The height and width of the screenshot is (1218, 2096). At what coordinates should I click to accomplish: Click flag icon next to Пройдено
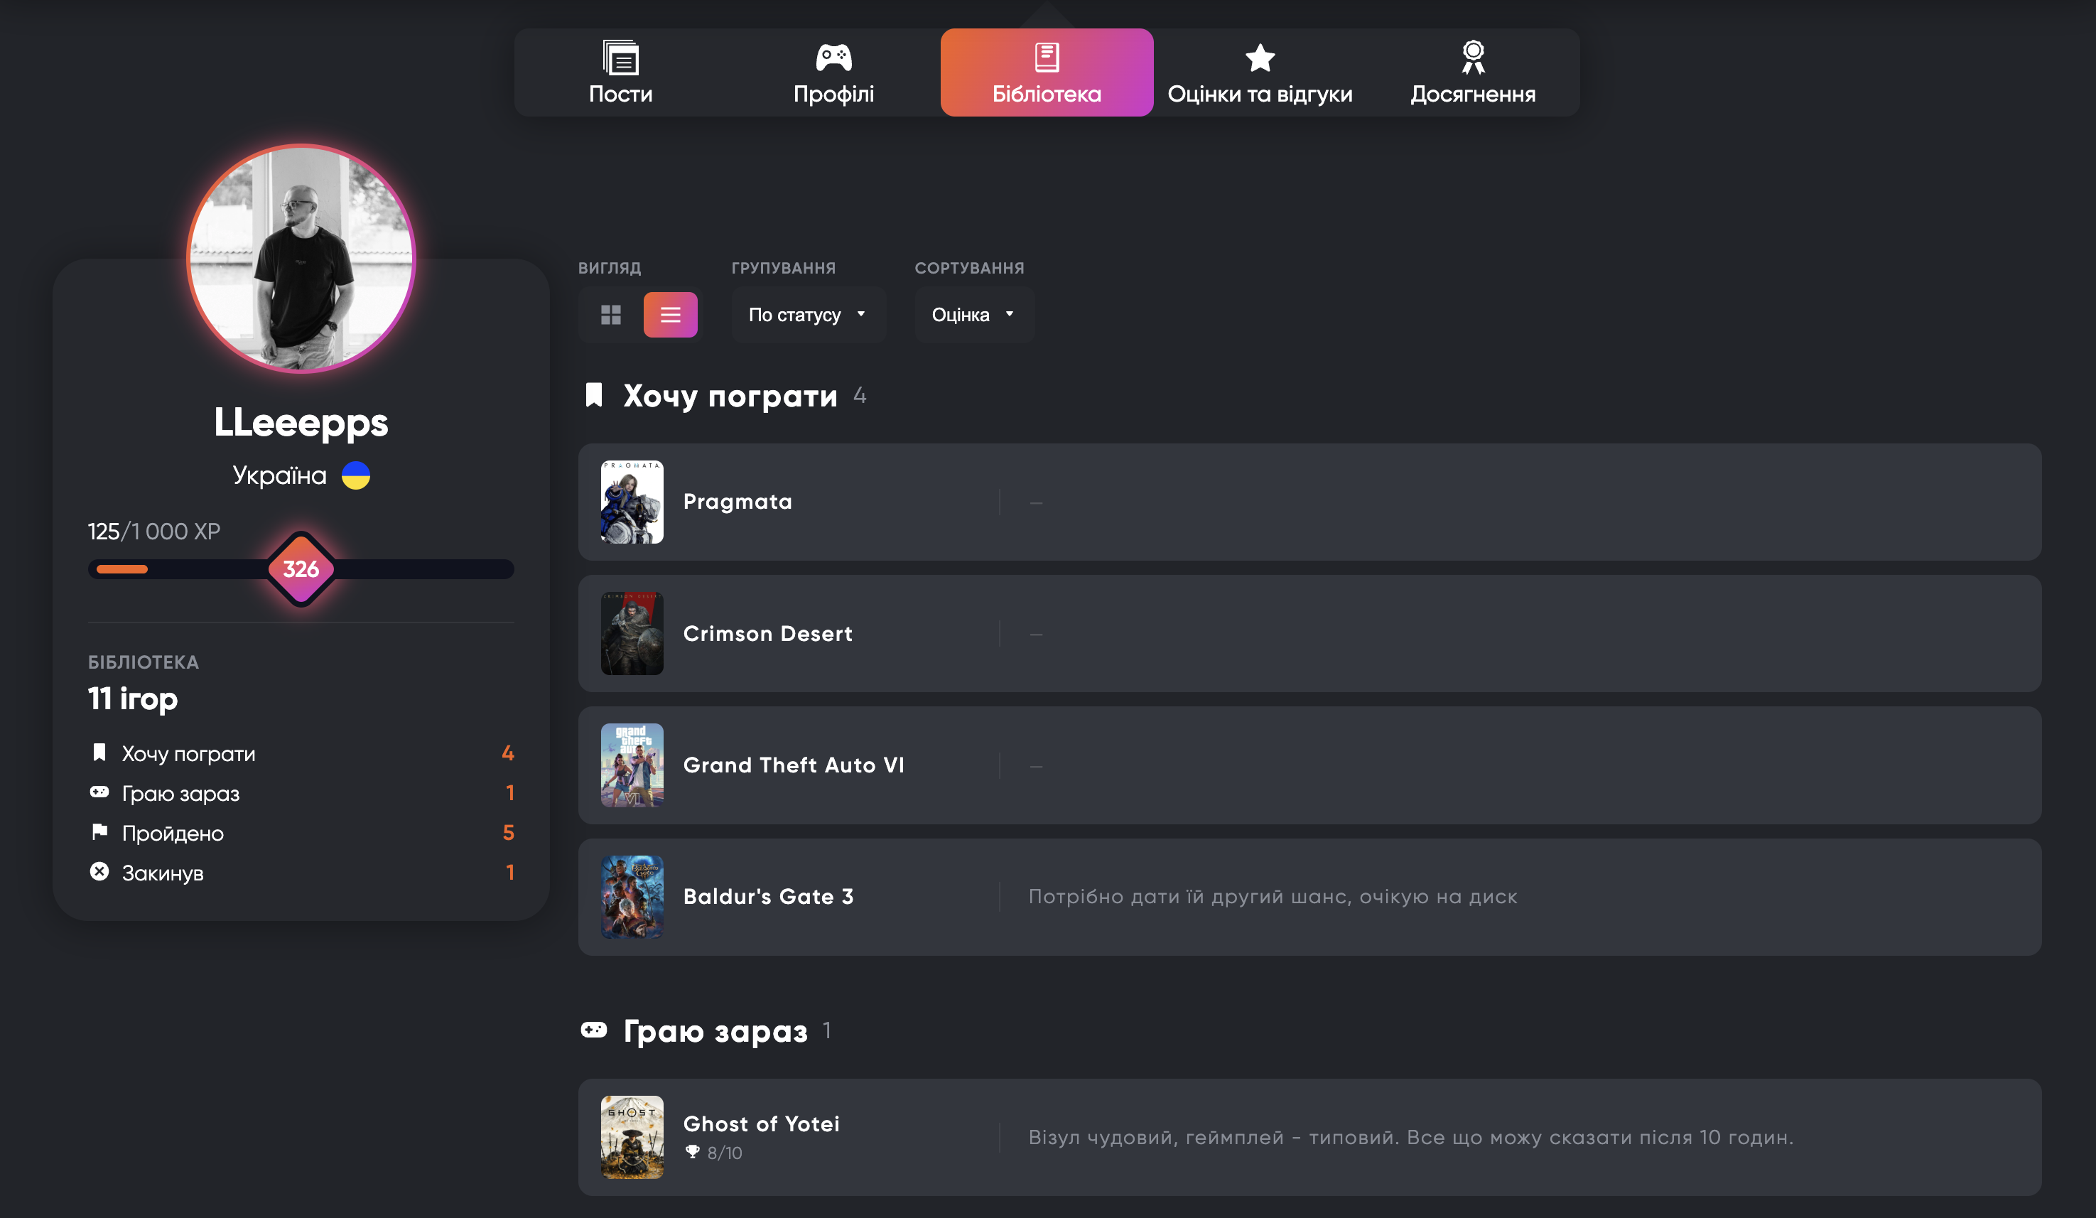(99, 832)
